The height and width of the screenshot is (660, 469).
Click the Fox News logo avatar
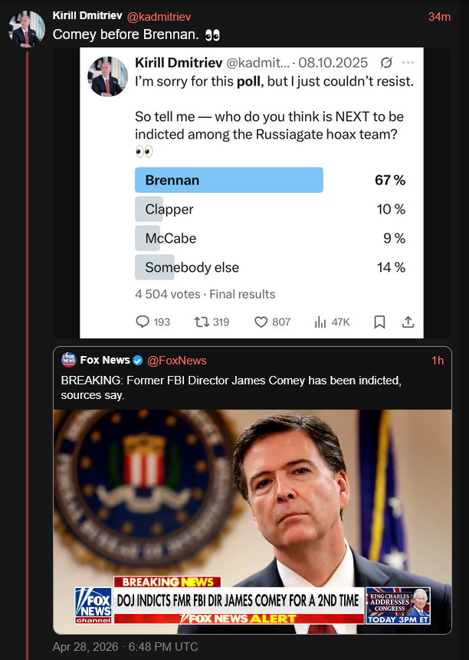(68, 360)
